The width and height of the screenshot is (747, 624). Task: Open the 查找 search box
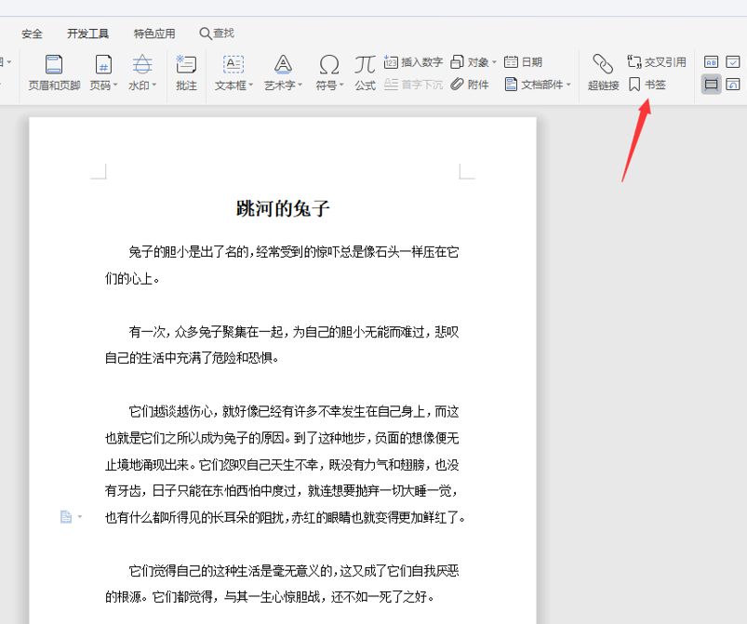coord(217,33)
